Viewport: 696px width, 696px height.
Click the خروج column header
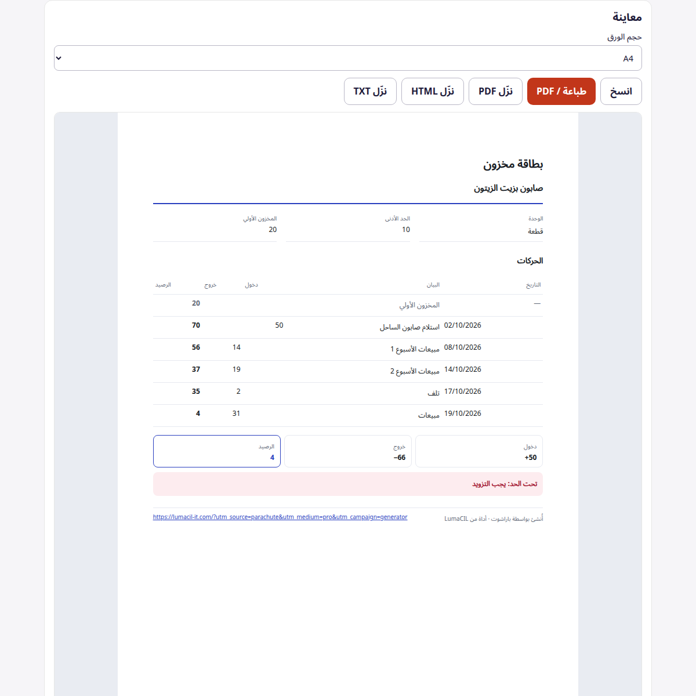(211, 285)
